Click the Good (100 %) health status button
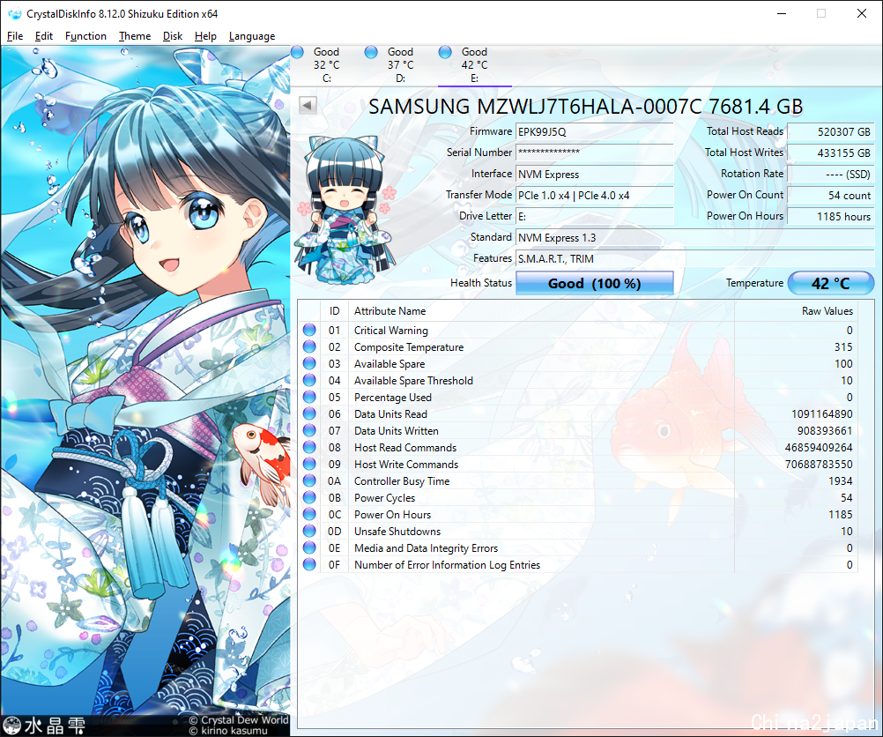This screenshot has height=737, width=883. pos(595,283)
